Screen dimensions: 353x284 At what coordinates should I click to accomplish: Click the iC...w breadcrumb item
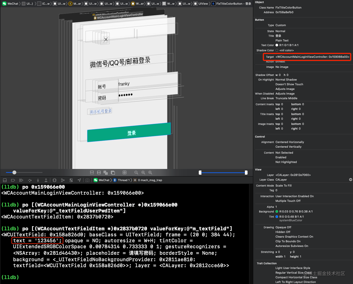pyautogui.click(x=44, y=4)
